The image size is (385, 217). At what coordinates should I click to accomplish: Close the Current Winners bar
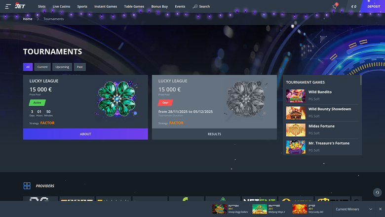tap(380, 209)
